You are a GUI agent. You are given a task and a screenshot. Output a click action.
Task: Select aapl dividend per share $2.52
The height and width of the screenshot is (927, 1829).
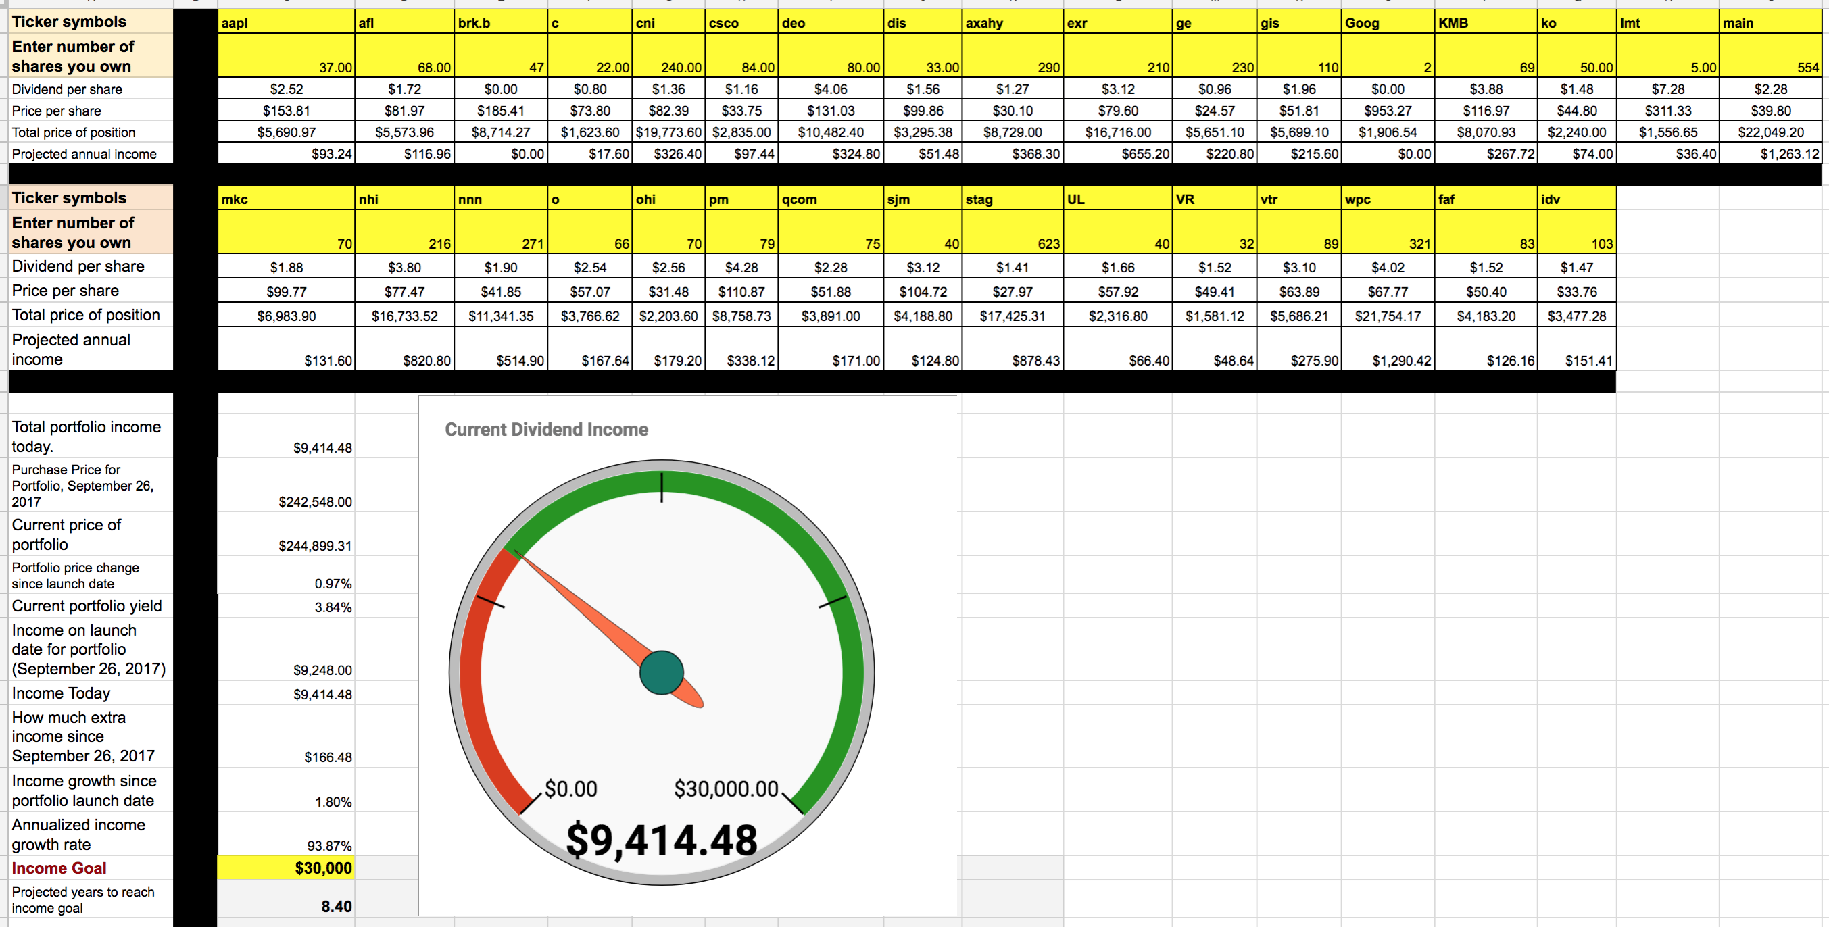click(x=285, y=89)
